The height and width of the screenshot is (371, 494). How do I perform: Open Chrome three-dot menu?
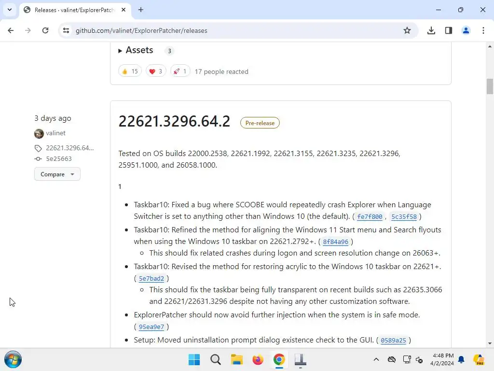coord(483,30)
